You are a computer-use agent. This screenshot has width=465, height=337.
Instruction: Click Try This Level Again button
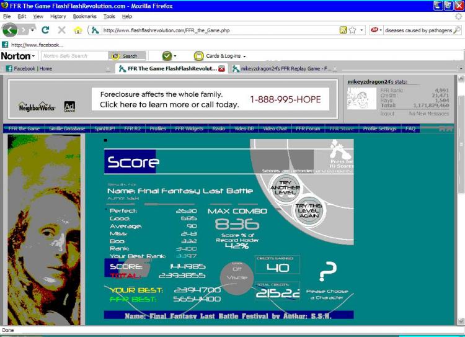[x=309, y=211]
